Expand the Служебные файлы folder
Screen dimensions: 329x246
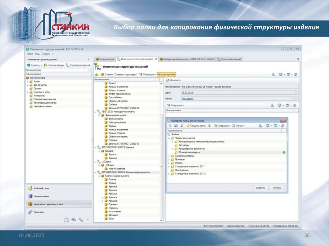click(169, 156)
